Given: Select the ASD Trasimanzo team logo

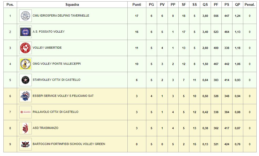Looking at the screenshot, I should click(25, 128).
